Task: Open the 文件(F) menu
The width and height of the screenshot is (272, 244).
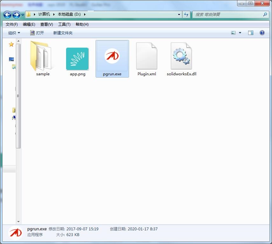Action: [x=12, y=24]
